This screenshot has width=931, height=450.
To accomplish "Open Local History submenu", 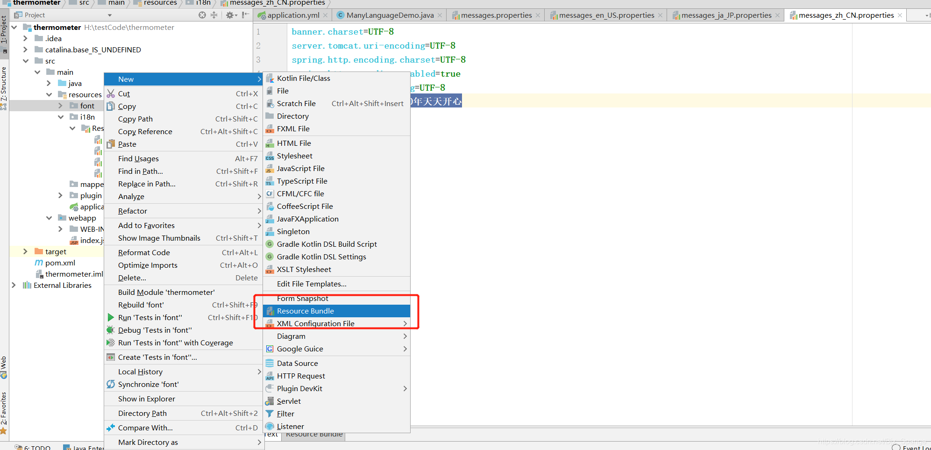I will [183, 371].
